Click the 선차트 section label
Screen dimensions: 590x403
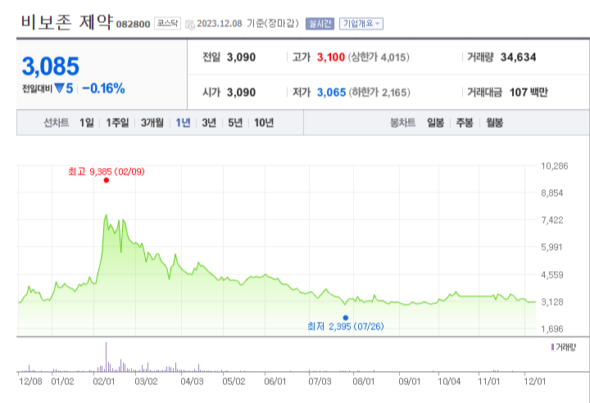pos(56,123)
